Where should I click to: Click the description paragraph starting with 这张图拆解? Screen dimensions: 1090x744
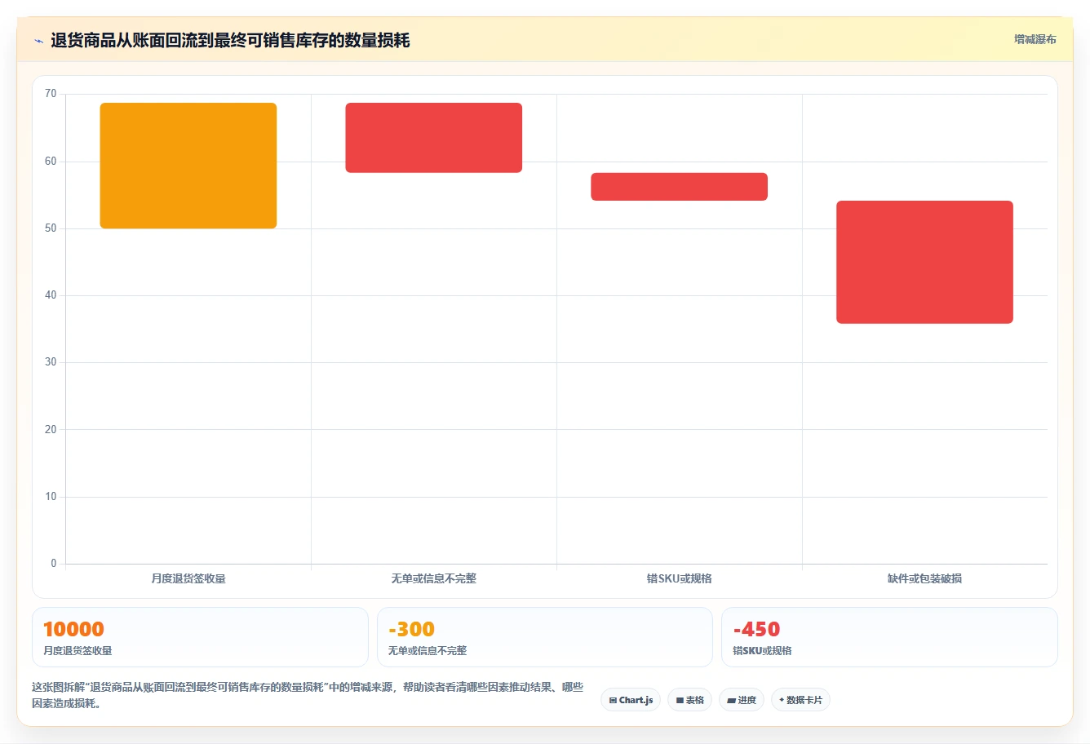(308, 696)
